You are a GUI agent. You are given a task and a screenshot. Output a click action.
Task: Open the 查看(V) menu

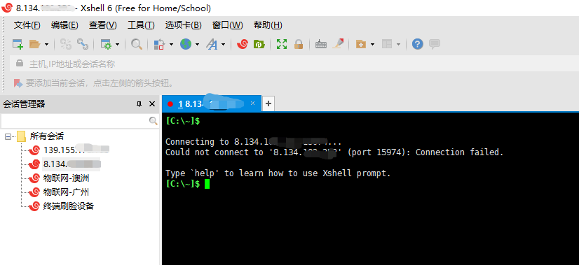102,25
